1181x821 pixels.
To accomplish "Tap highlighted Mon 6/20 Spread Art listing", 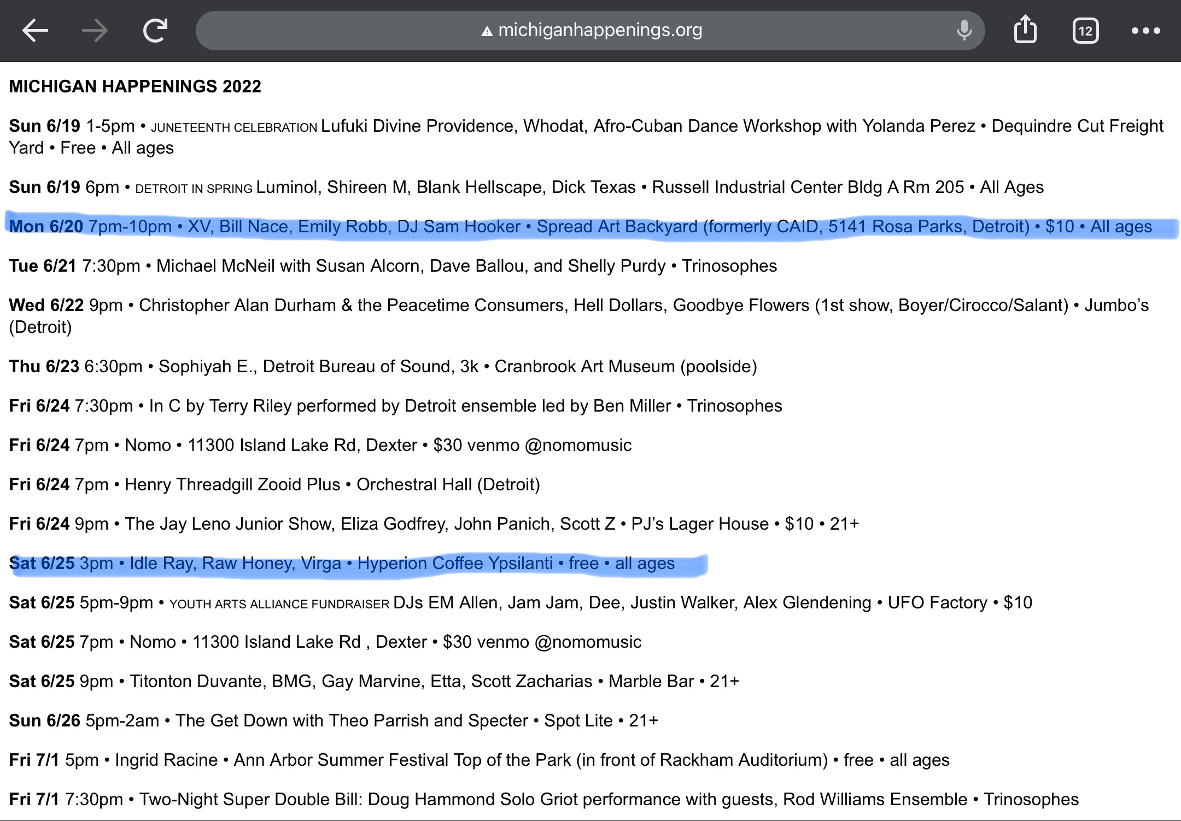I will point(580,226).
